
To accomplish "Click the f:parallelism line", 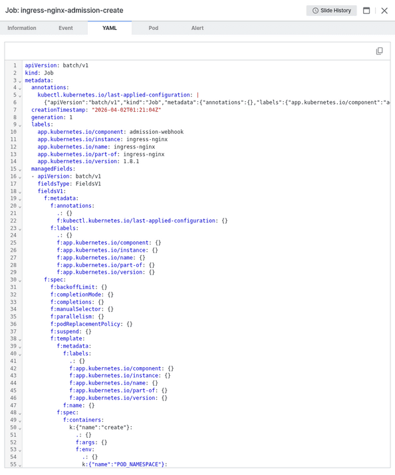I will pyautogui.click(x=77, y=316).
